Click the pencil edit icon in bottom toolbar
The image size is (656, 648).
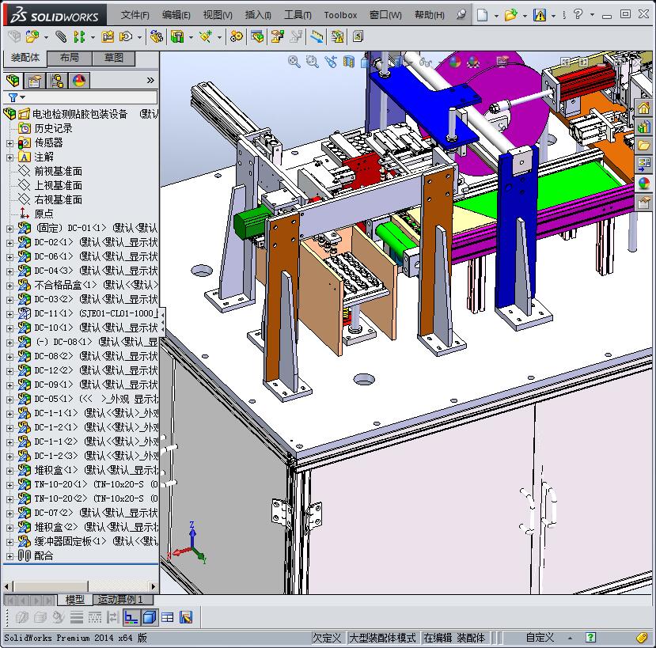(186, 617)
